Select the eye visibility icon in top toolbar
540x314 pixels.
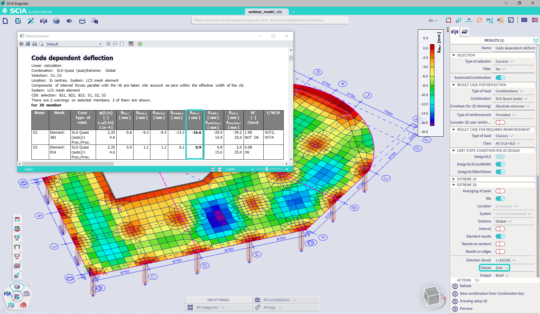click(69, 21)
